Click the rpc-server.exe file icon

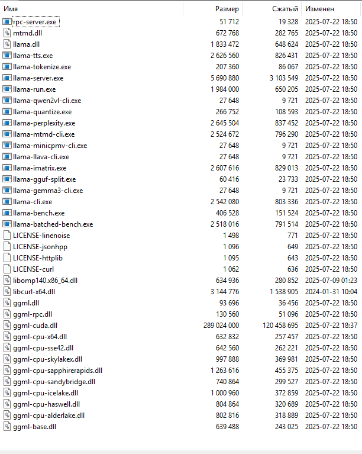click(x=7, y=22)
